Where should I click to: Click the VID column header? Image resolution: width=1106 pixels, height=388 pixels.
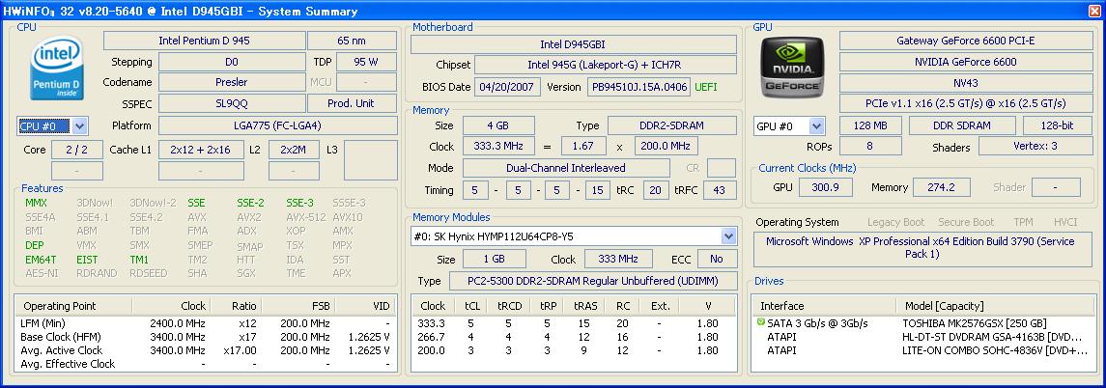[365, 306]
